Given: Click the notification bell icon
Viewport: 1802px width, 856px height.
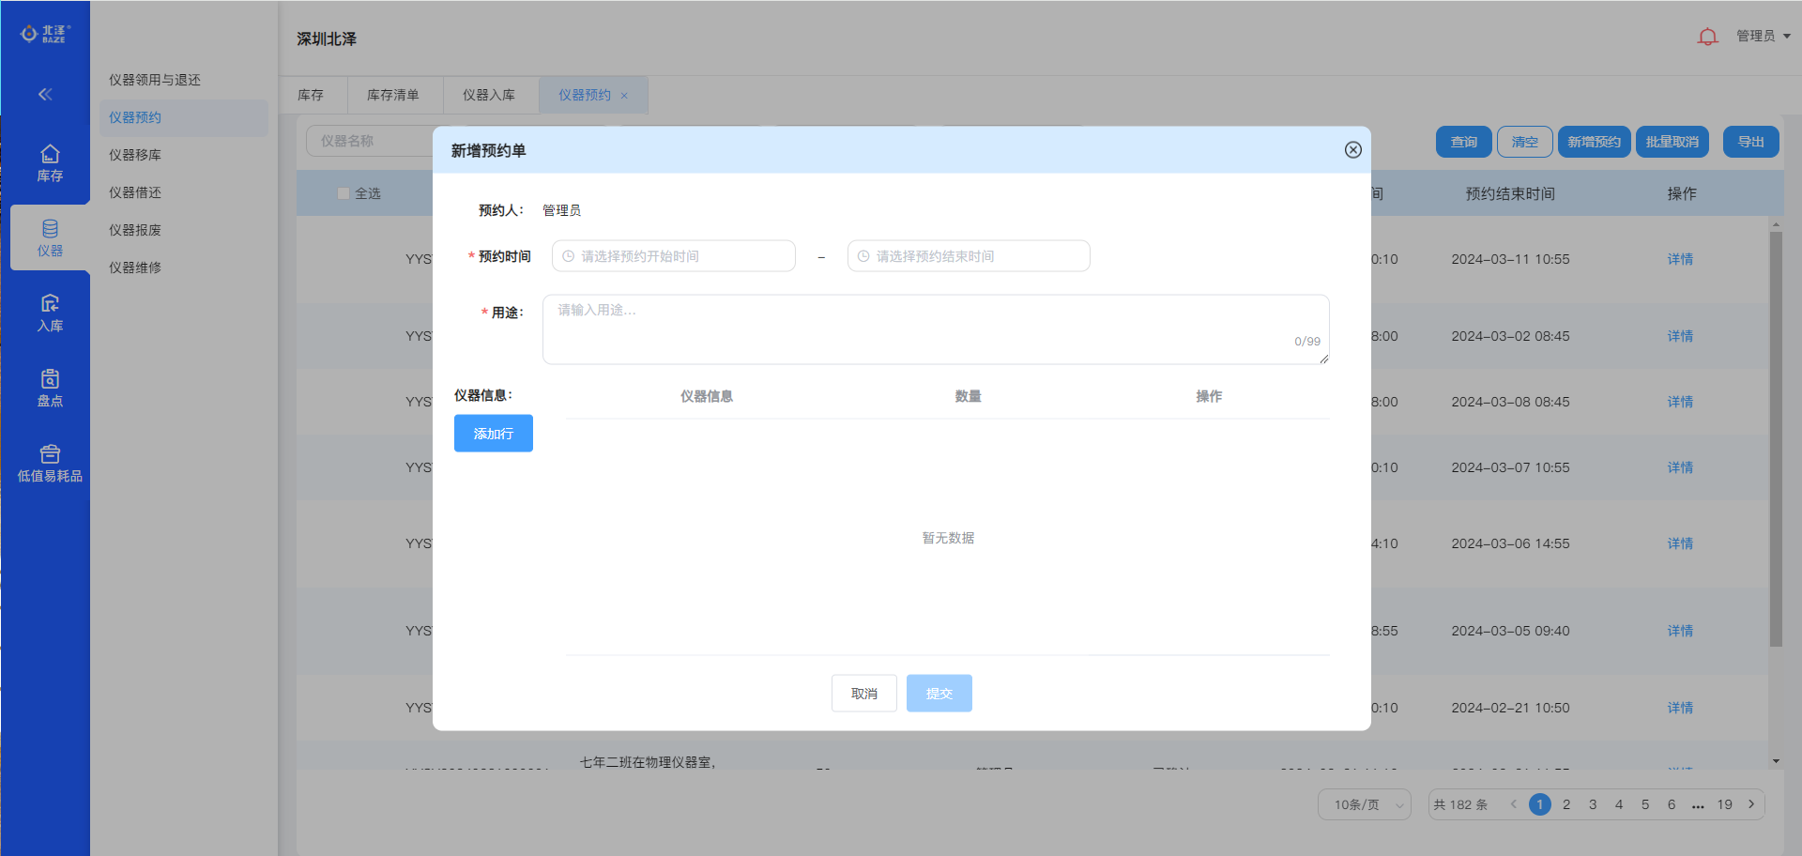Looking at the screenshot, I should 1707,37.
